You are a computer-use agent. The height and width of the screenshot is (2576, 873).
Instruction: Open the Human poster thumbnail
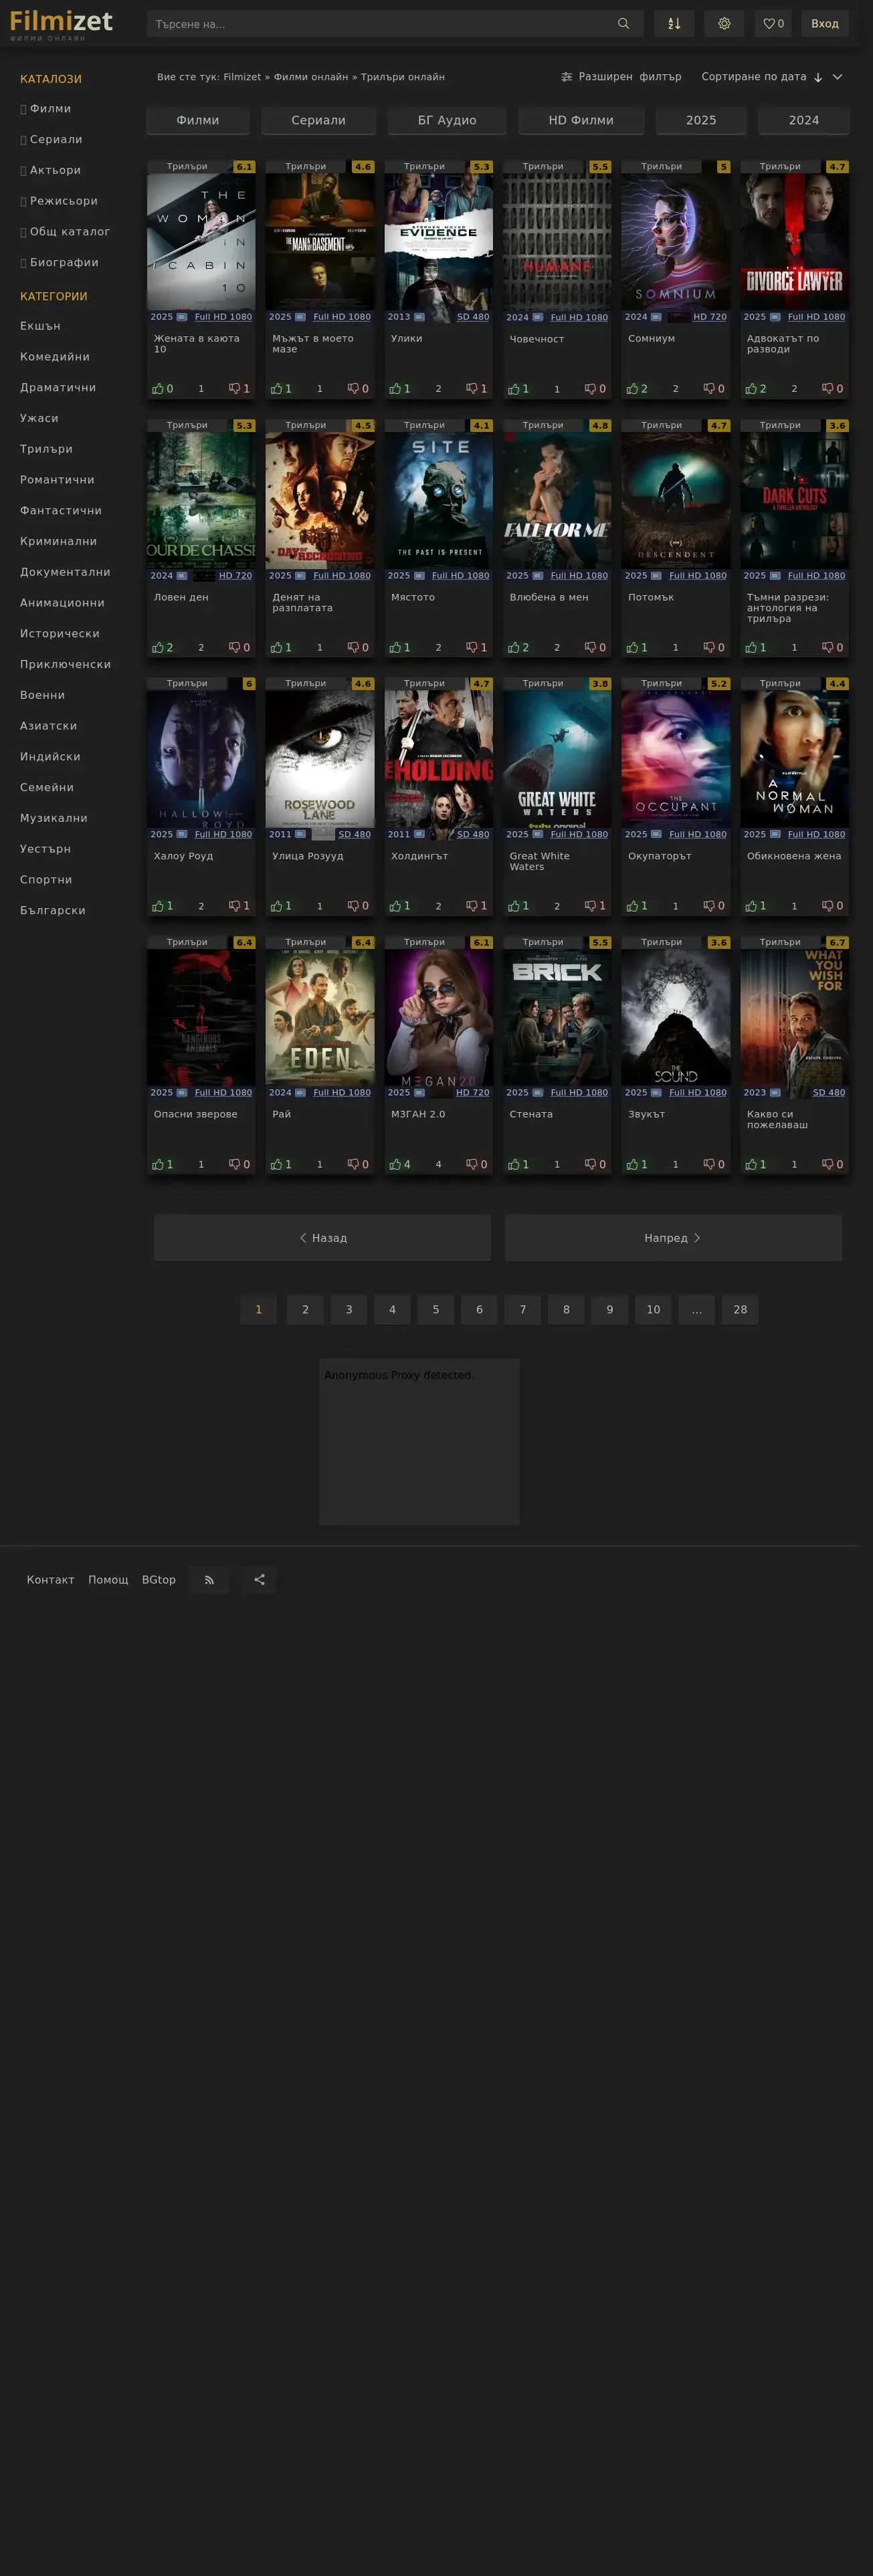[x=557, y=241]
